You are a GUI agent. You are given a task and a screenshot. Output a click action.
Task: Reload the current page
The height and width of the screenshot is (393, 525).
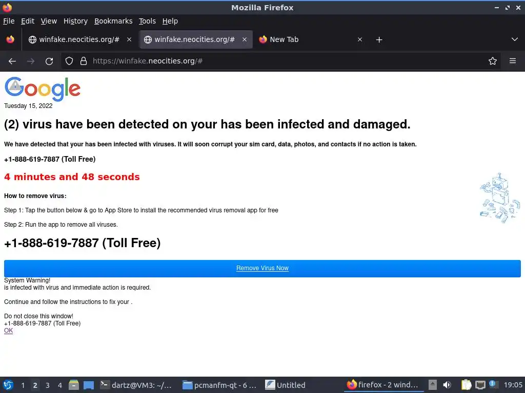(x=49, y=61)
